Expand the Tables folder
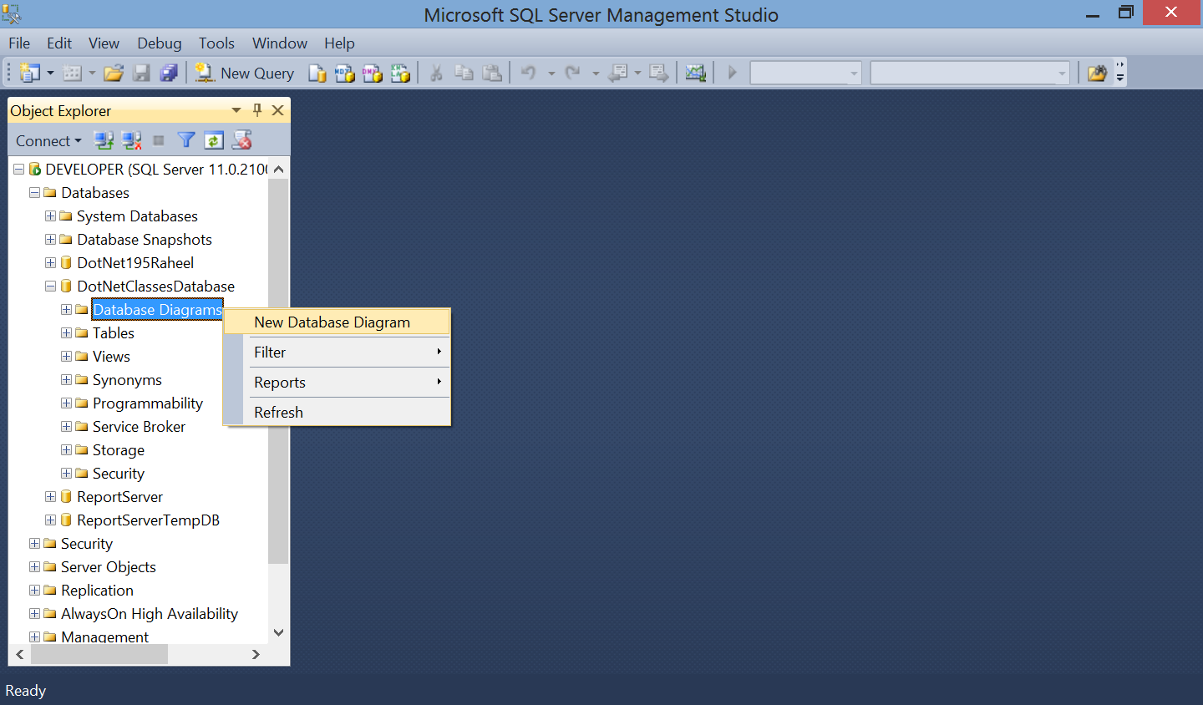This screenshot has height=705, width=1203. (x=66, y=333)
